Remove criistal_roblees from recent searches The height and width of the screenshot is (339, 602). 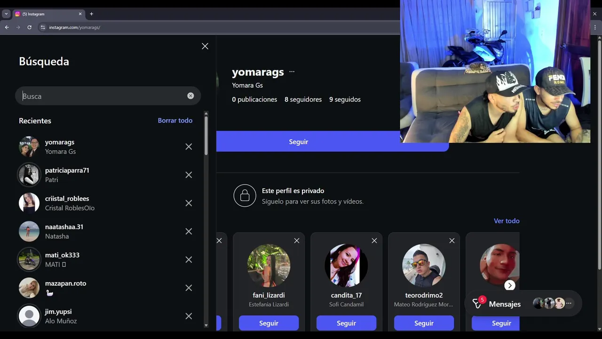(189, 203)
